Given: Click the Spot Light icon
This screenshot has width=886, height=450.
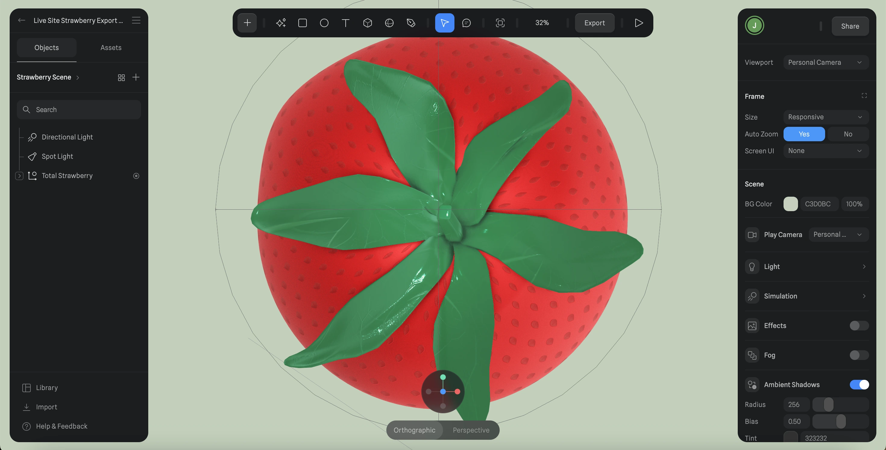Looking at the screenshot, I should (x=32, y=156).
